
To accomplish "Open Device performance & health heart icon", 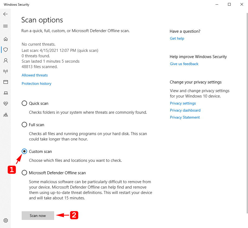I will 6,104.
